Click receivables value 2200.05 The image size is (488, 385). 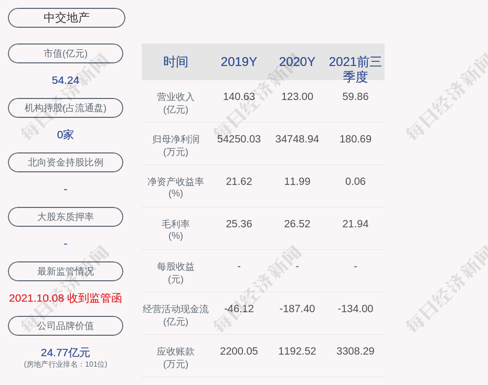coord(239,351)
